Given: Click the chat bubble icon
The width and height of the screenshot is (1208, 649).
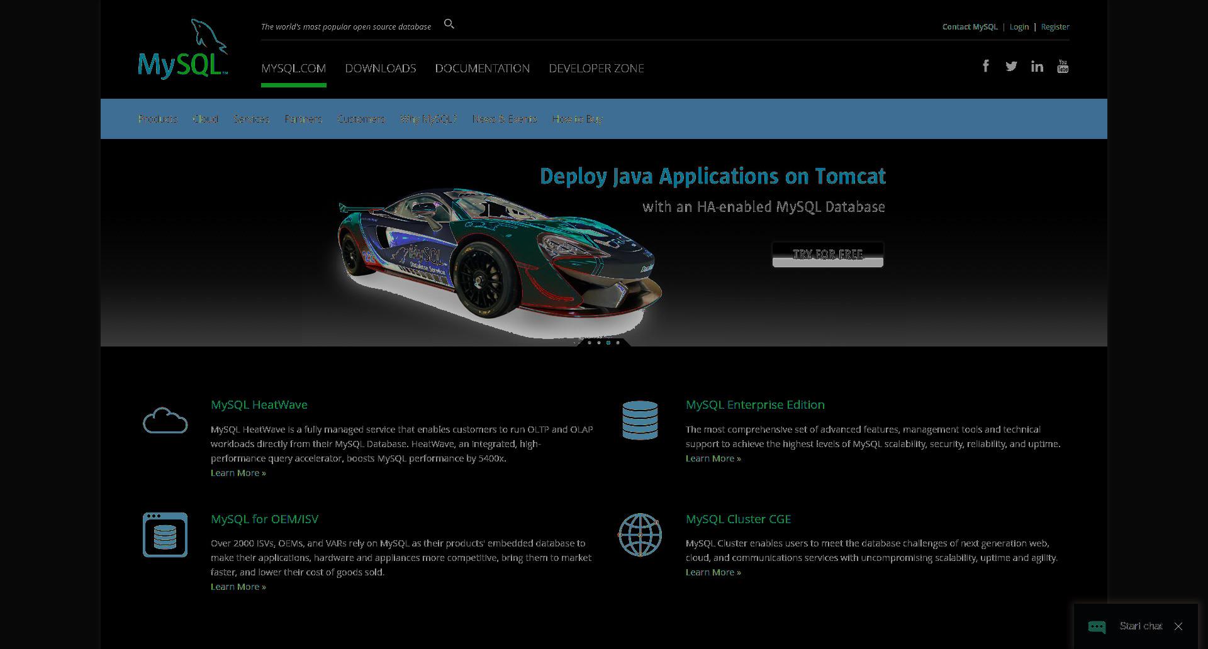Looking at the screenshot, I should click(1097, 626).
